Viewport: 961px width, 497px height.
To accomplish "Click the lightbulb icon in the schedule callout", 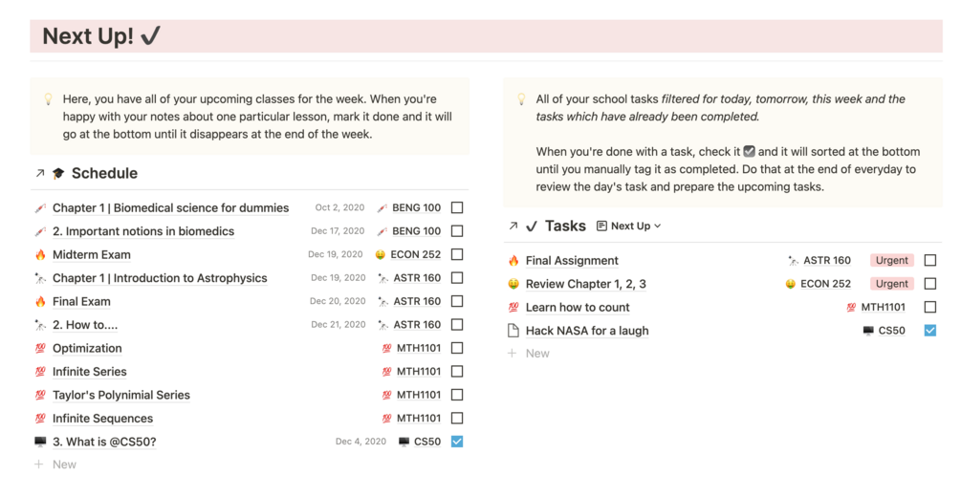I will tap(48, 99).
